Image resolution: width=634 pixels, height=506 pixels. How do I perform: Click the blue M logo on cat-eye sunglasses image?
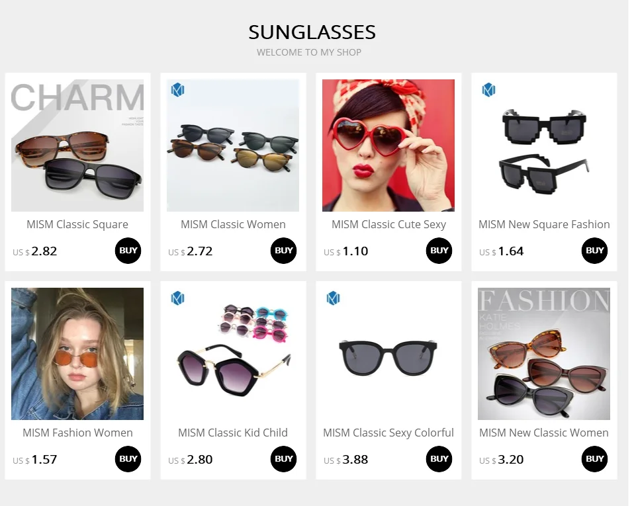[x=177, y=90]
